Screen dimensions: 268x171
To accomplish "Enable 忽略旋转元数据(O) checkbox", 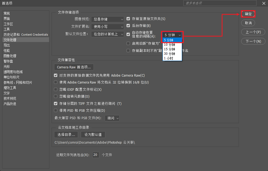I will pyautogui.click(x=56, y=96).
